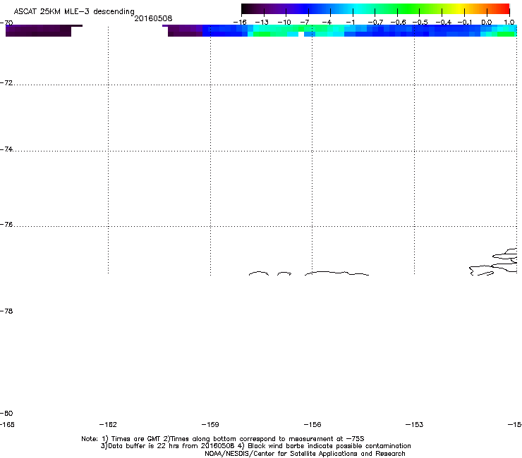Click the coastline outline near -156 longitude
The height and width of the screenshot is (458, 522).
click(x=336, y=273)
